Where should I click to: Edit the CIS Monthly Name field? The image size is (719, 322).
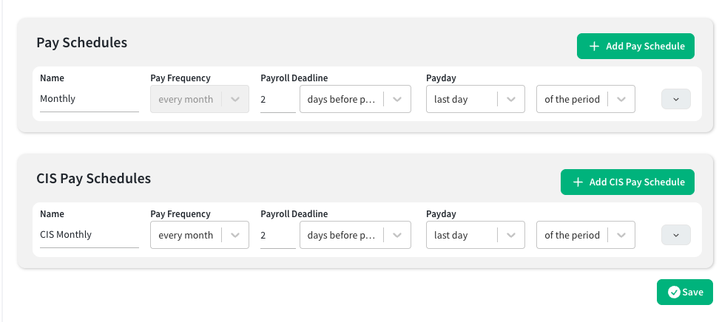coord(90,235)
